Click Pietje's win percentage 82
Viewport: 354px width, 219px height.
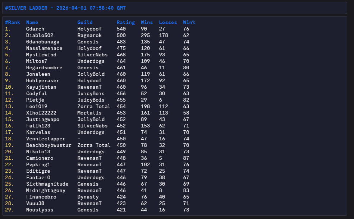pyautogui.click(x=186, y=100)
